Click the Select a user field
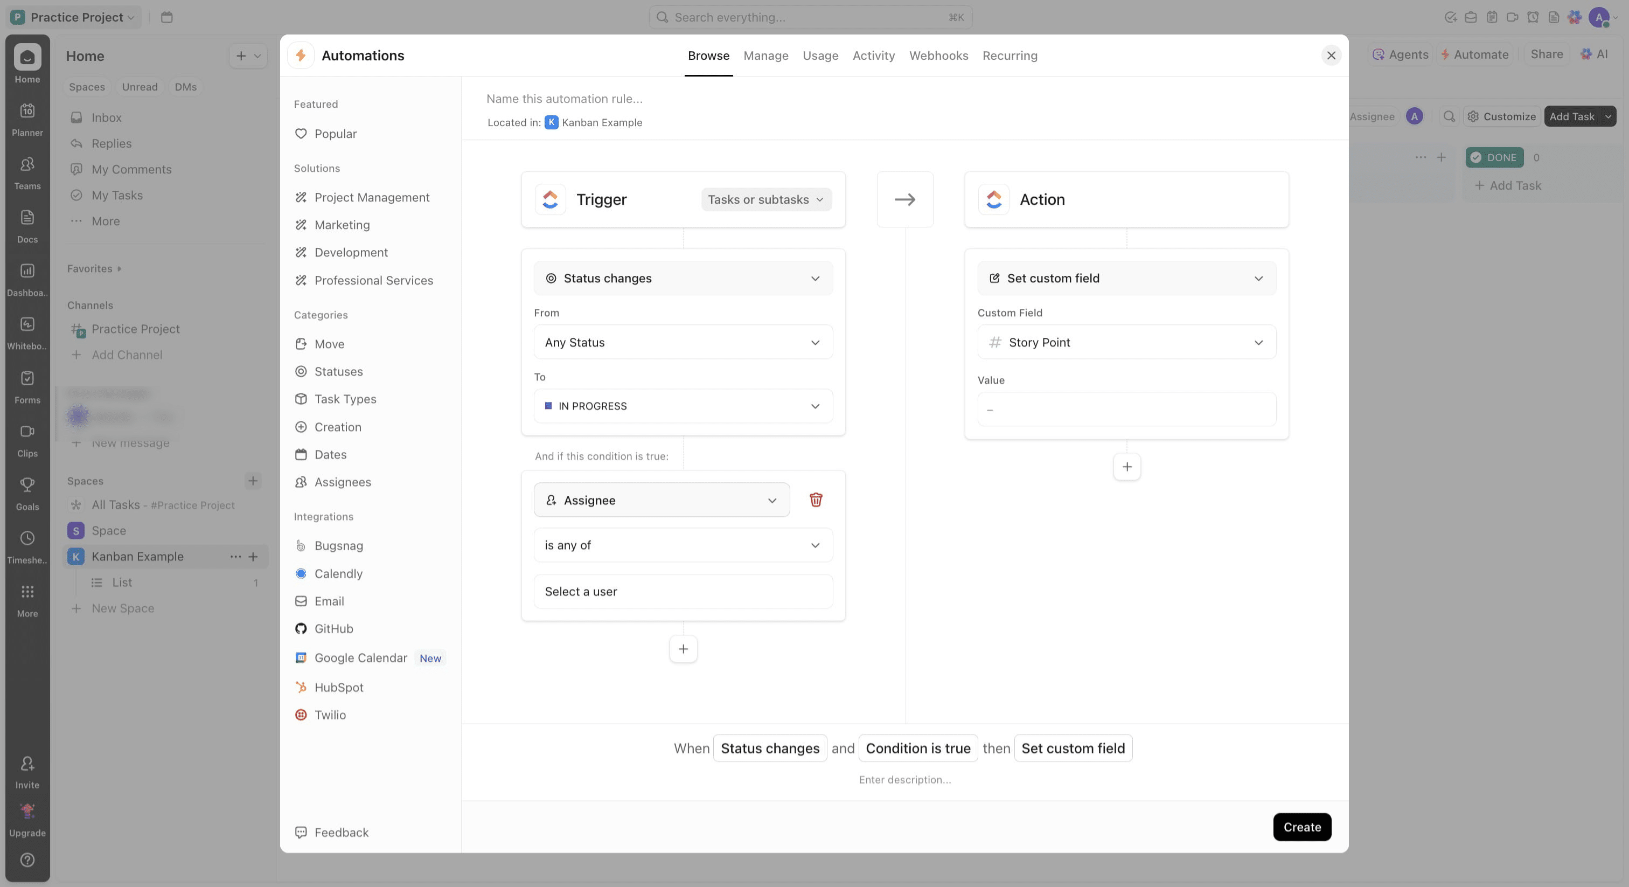 point(683,591)
